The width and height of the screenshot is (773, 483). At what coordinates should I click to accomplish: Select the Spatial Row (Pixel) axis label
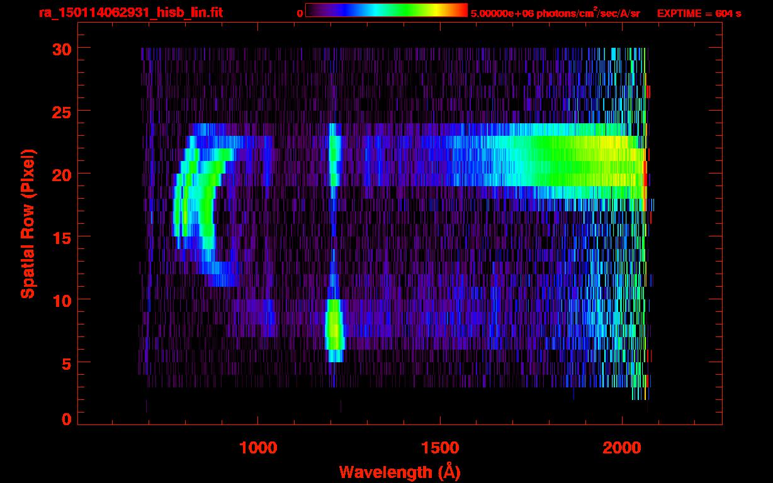point(27,223)
